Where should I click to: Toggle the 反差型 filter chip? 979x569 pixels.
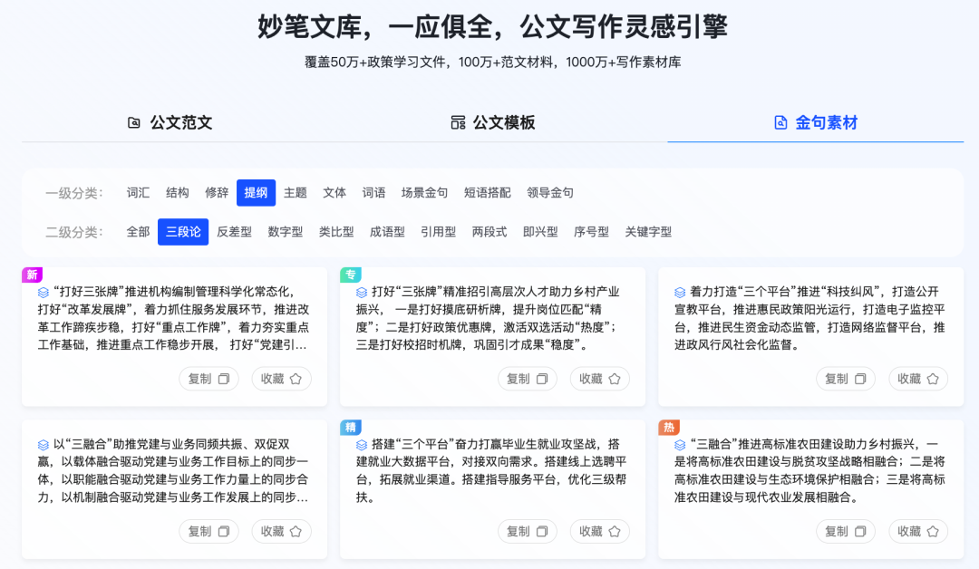tap(234, 231)
